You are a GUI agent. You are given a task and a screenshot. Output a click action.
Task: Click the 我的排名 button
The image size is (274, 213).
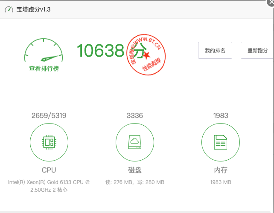point(215,50)
